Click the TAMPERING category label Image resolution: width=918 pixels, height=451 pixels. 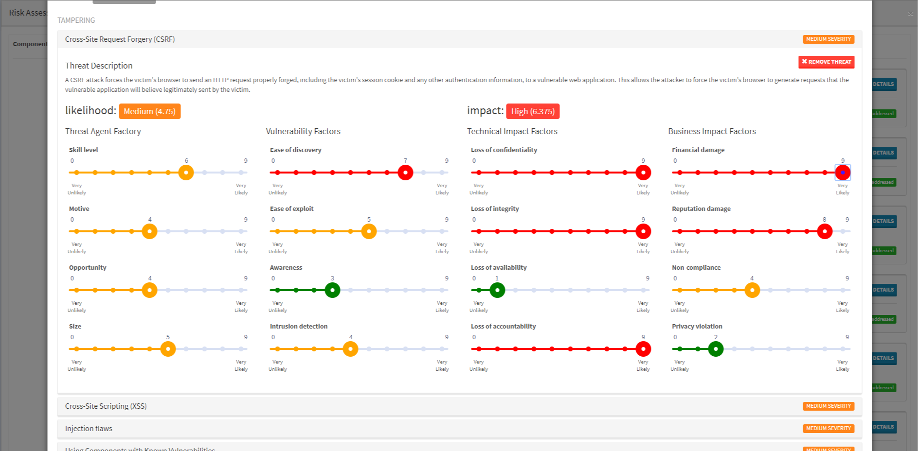click(76, 20)
